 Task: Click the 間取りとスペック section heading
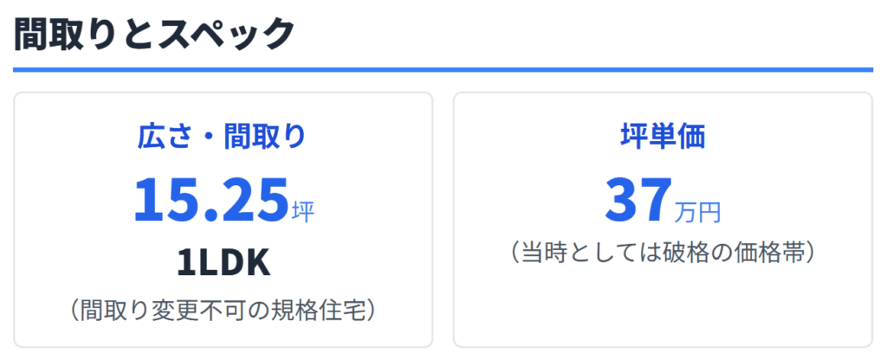pyautogui.click(x=155, y=33)
